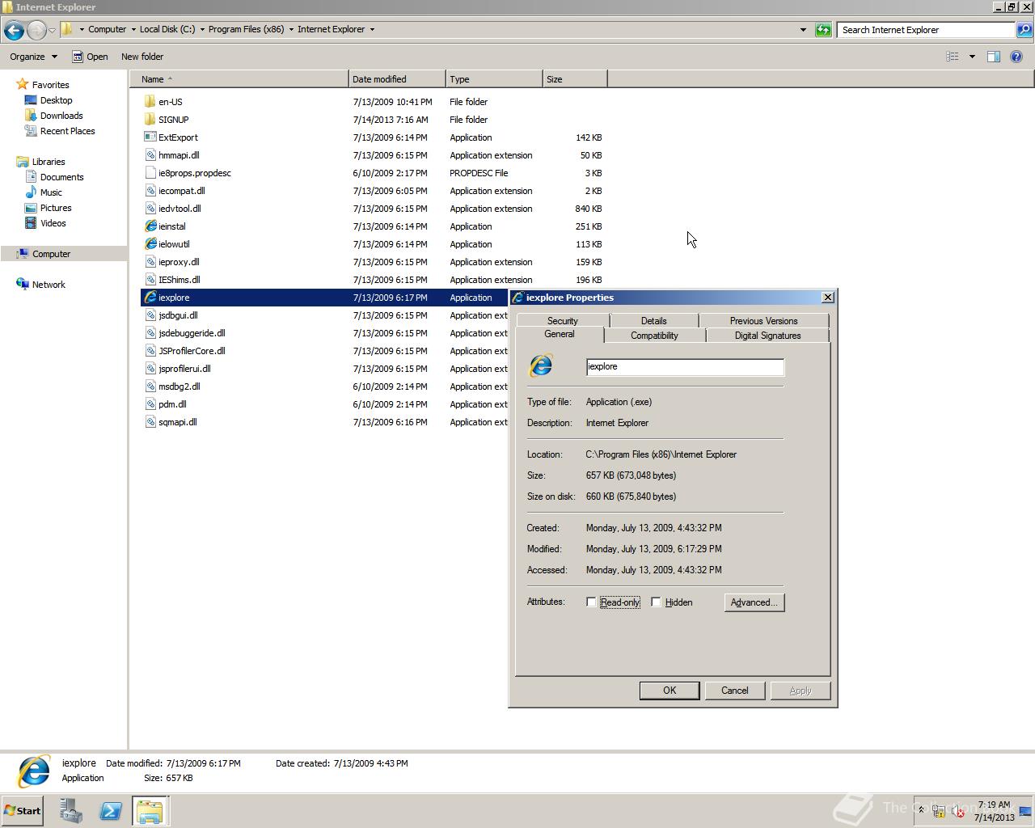Select the General tab
The image size is (1035, 828).
(x=560, y=334)
